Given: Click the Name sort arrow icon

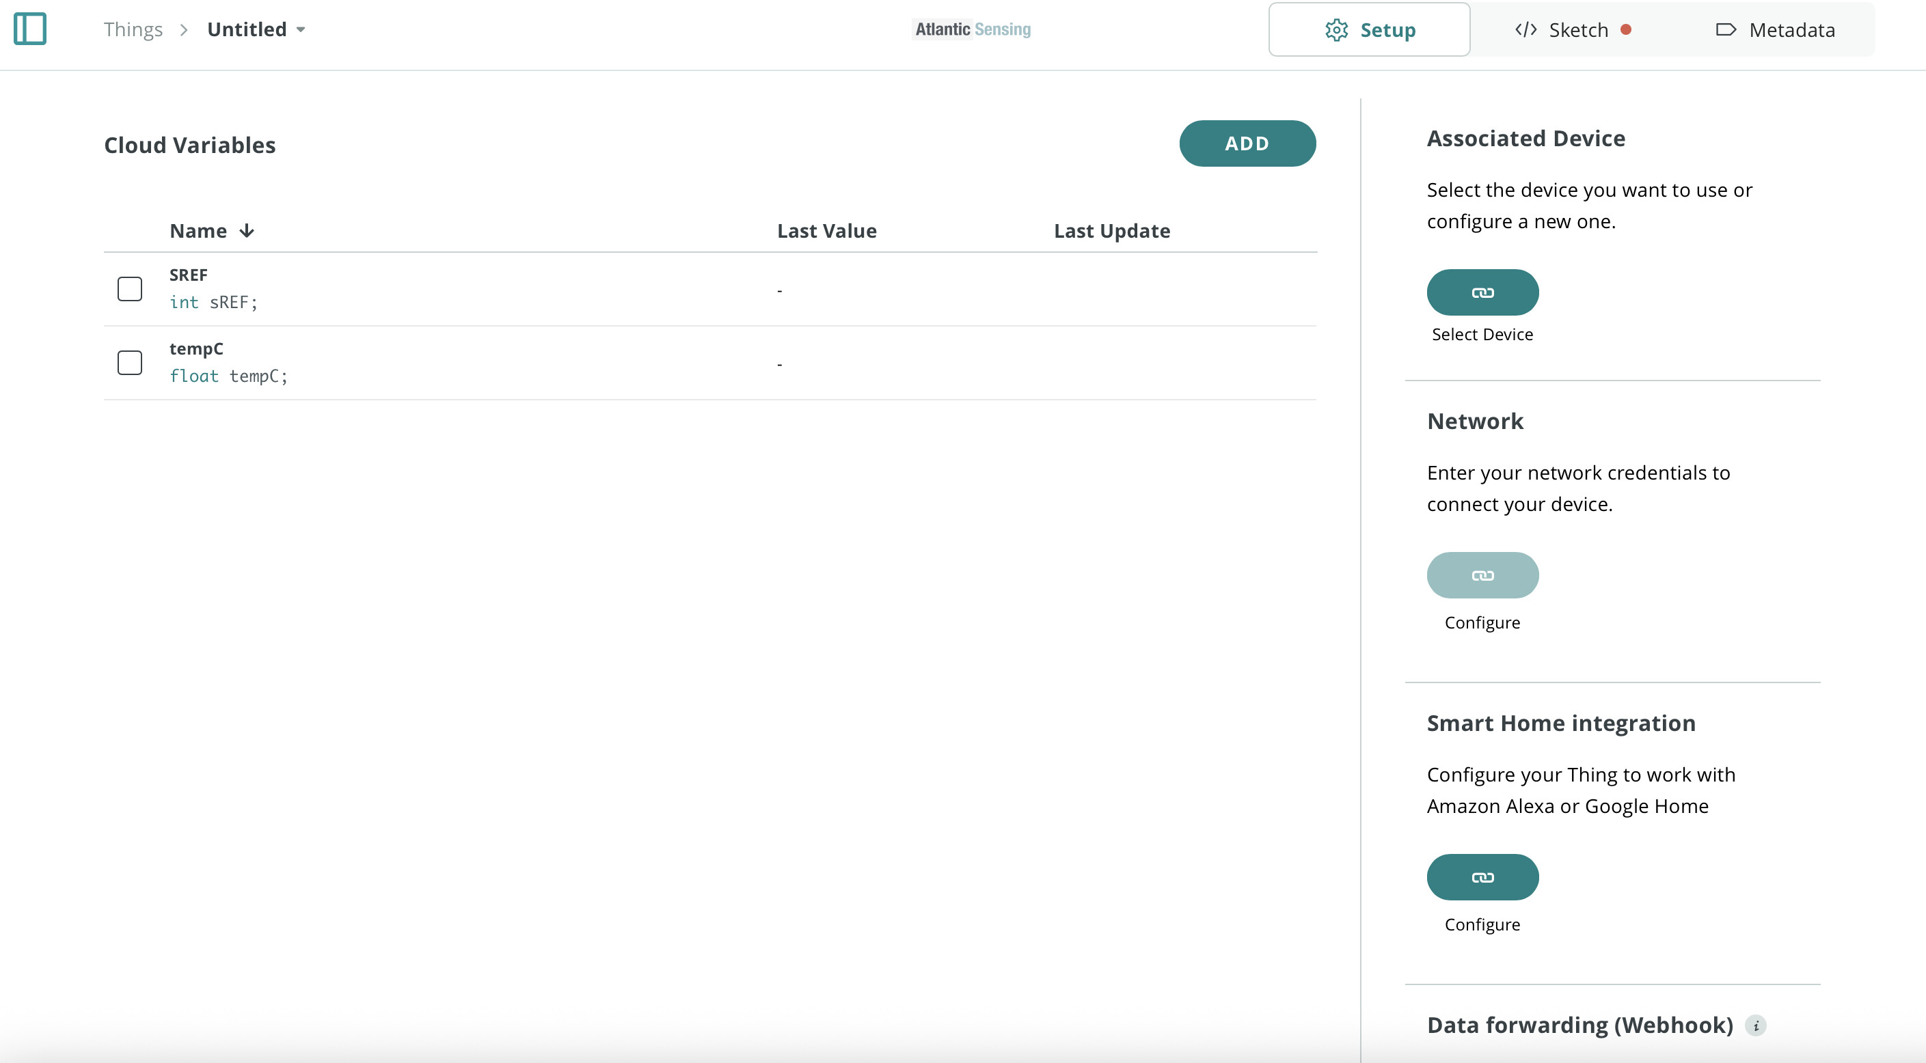Looking at the screenshot, I should pos(247,231).
